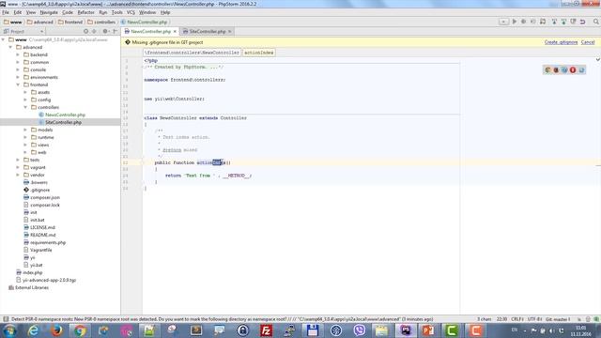Click the UTF-8 encoding in the status bar
Viewport: 601px width, 338px height.
tap(534, 319)
